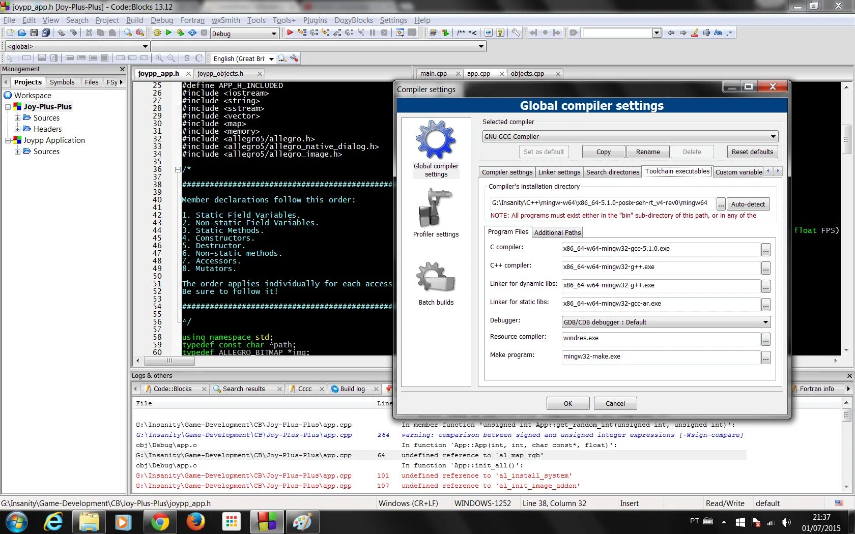Image resolution: width=855 pixels, height=534 pixels.
Task: Open Google Chrome from the taskbar
Action: tap(160, 522)
